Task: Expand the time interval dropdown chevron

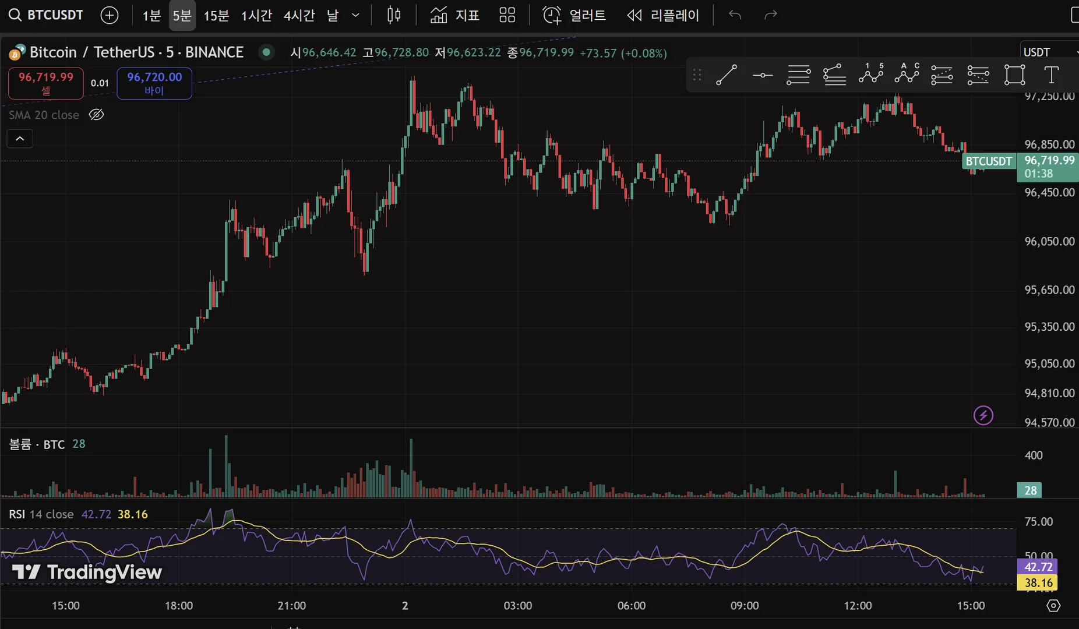Action: click(355, 15)
